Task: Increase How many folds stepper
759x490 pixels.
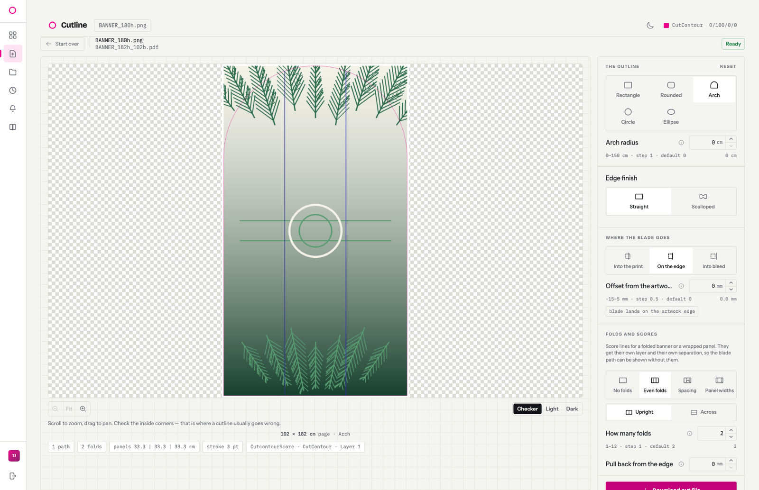Action: pyautogui.click(x=731, y=430)
